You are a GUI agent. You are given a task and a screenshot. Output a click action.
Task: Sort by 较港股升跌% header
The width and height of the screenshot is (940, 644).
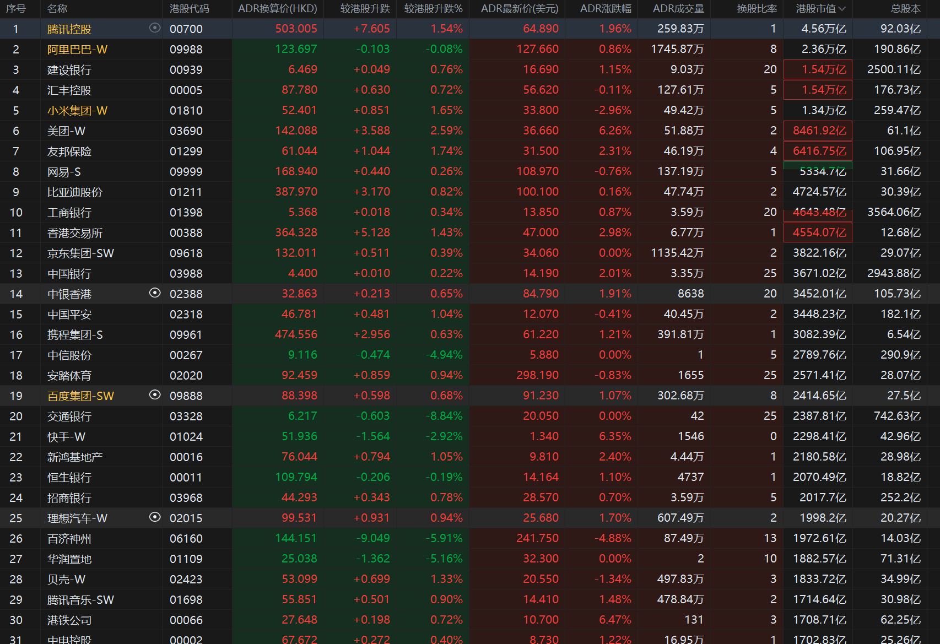(434, 9)
